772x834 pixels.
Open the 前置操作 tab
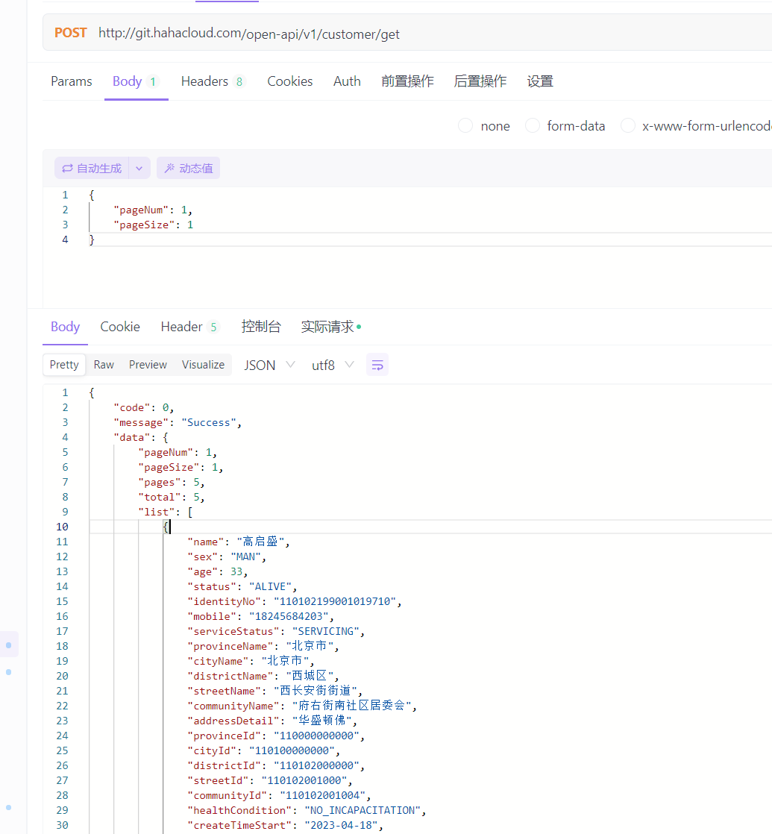[407, 81]
